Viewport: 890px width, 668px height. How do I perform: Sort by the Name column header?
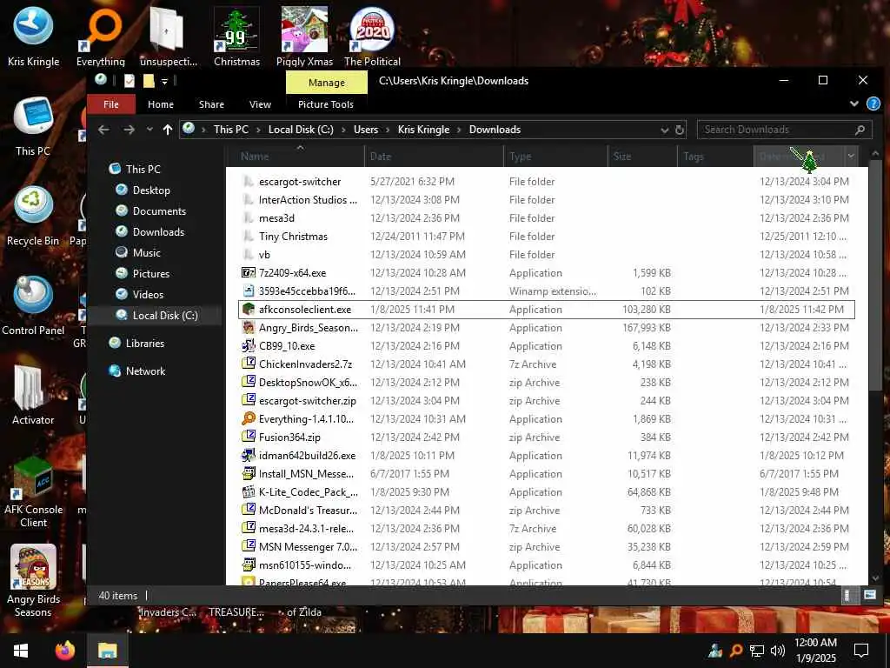tap(296, 157)
